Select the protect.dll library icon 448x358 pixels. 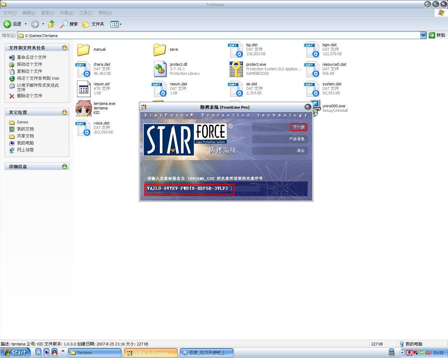click(160, 69)
